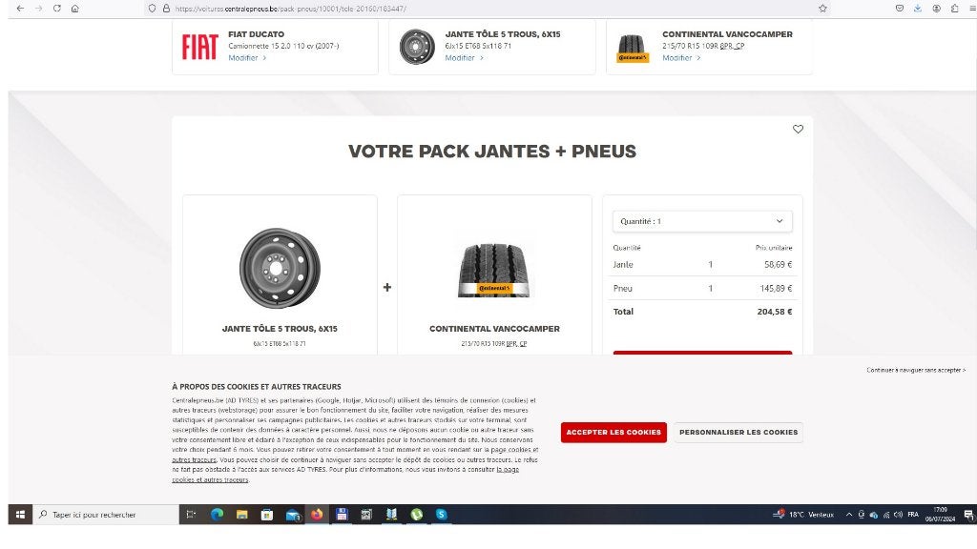Click the FIAT brand logo
Image resolution: width=977 pixels, height=549 pixels.
[200, 47]
